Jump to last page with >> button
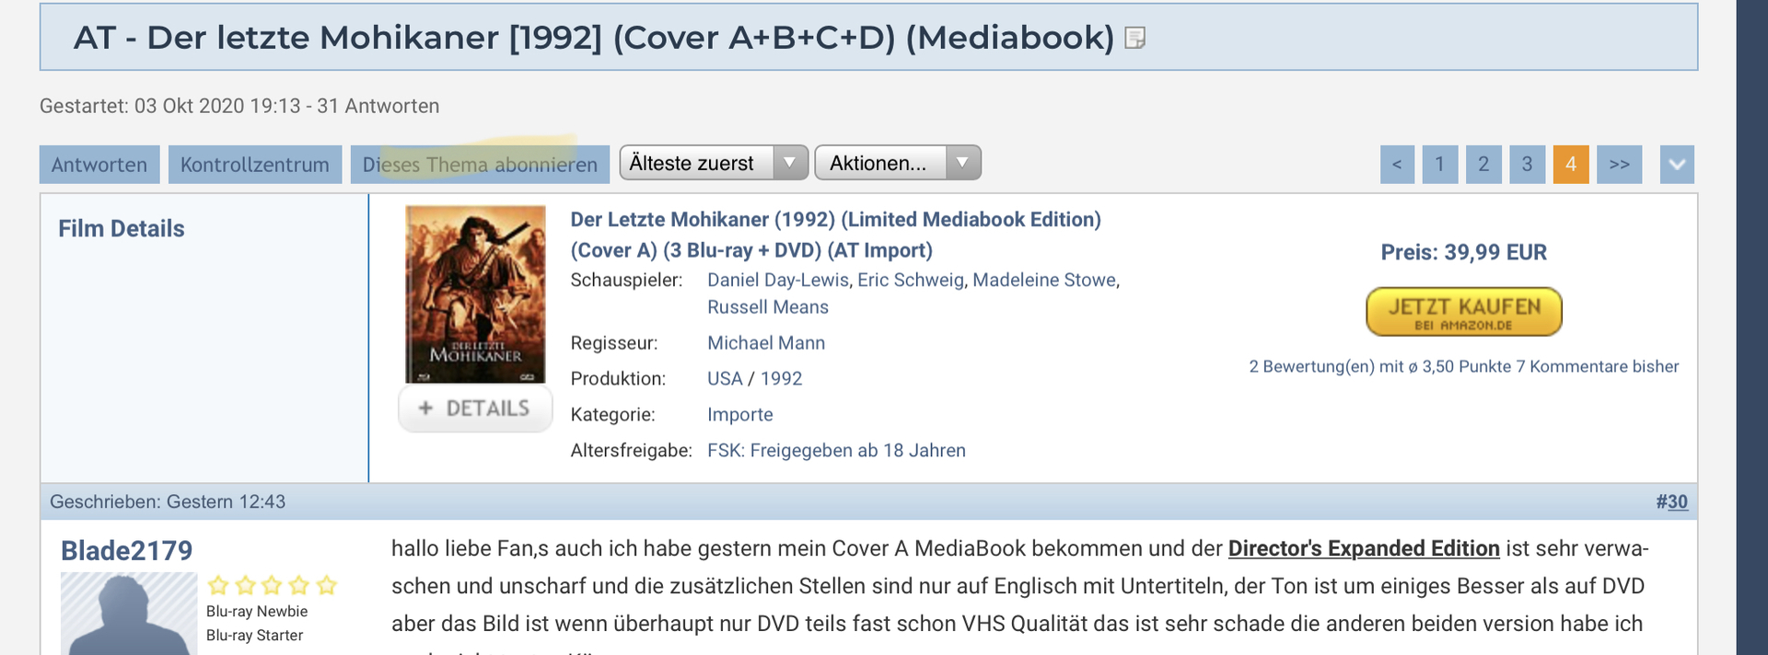This screenshot has width=1768, height=655. point(1620,165)
